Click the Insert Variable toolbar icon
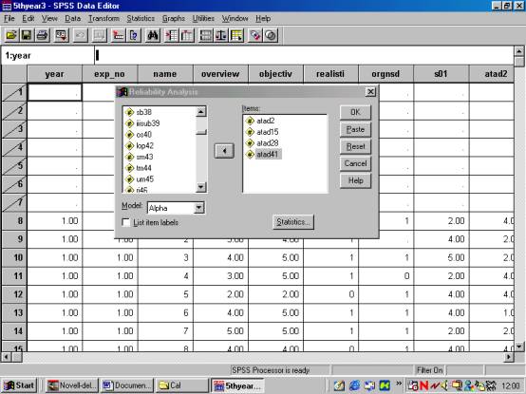Image resolution: width=526 pixels, height=394 pixels. click(x=187, y=35)
